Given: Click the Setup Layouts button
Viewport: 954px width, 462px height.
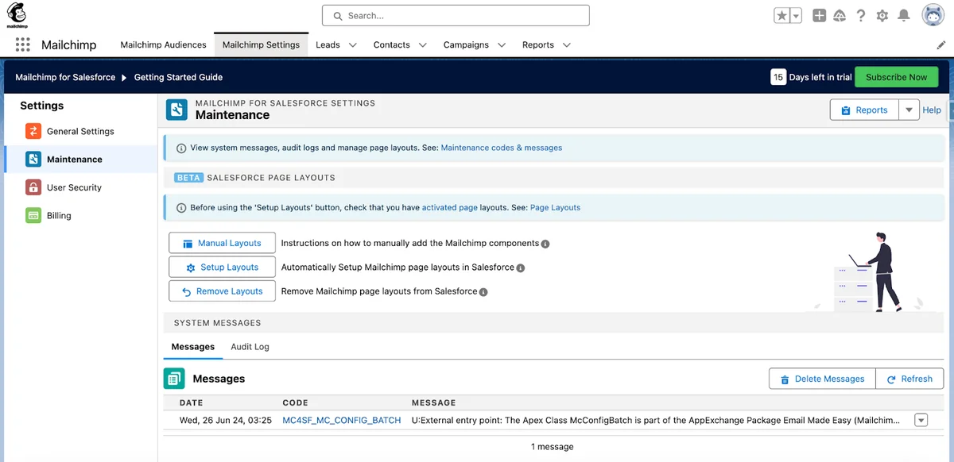Looking at the screenshot, I should 222,268.
